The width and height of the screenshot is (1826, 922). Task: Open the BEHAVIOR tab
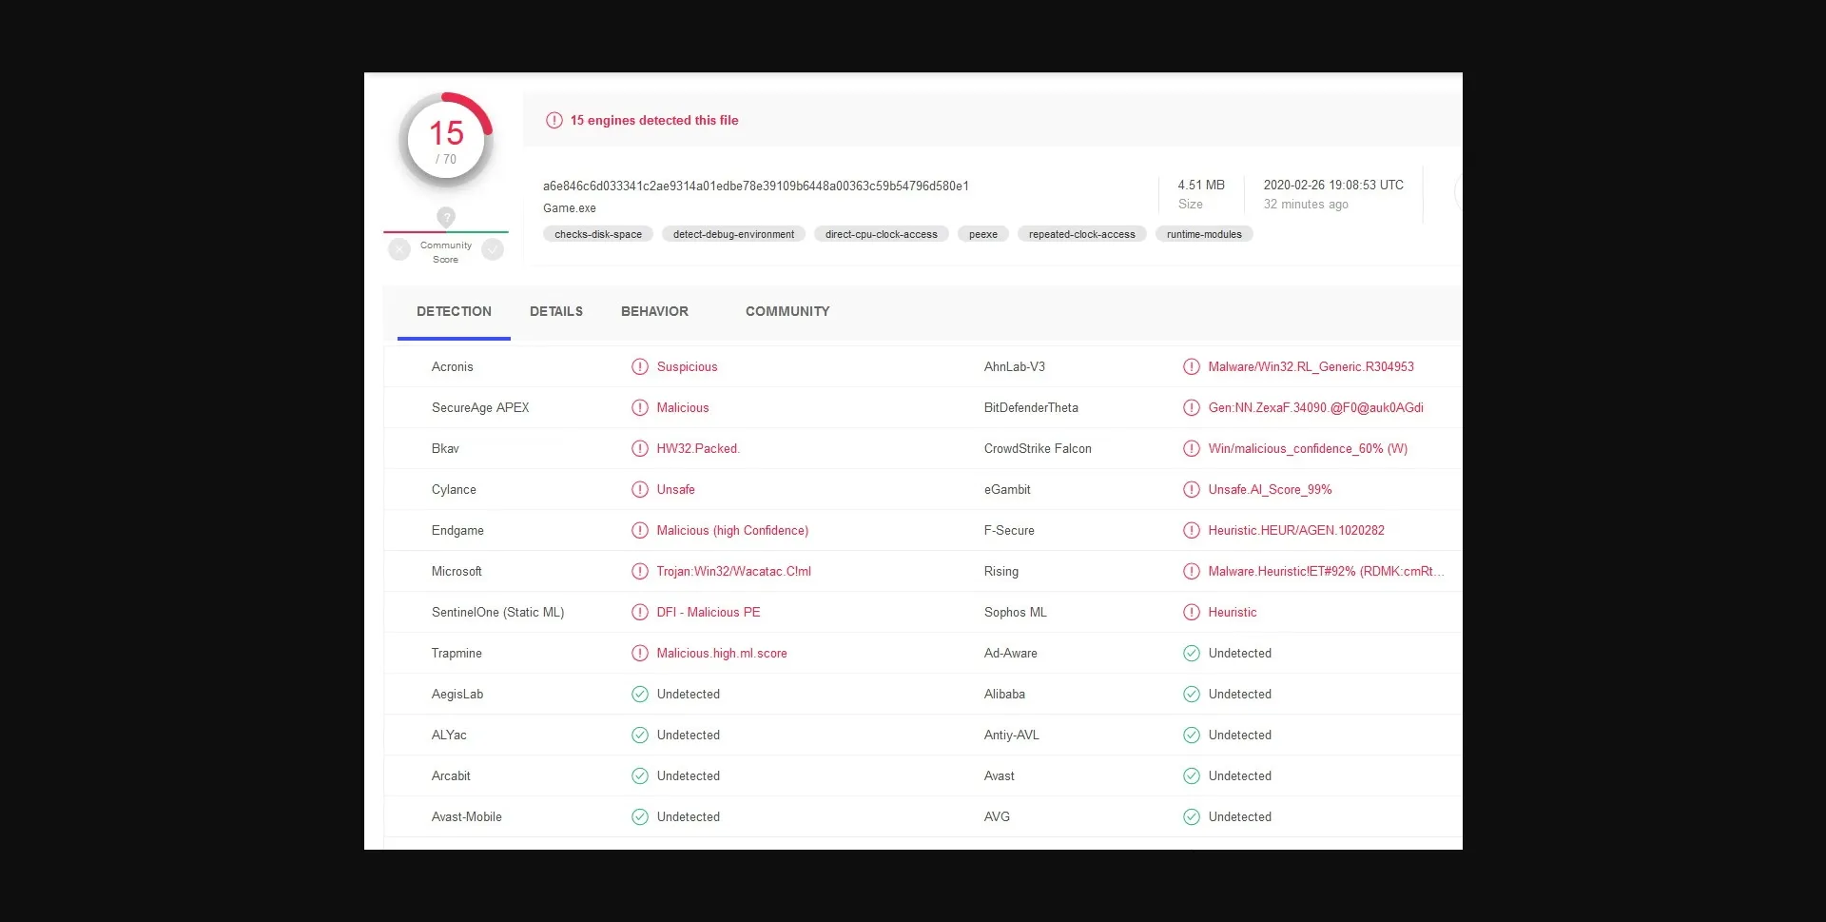pos(654,312)
